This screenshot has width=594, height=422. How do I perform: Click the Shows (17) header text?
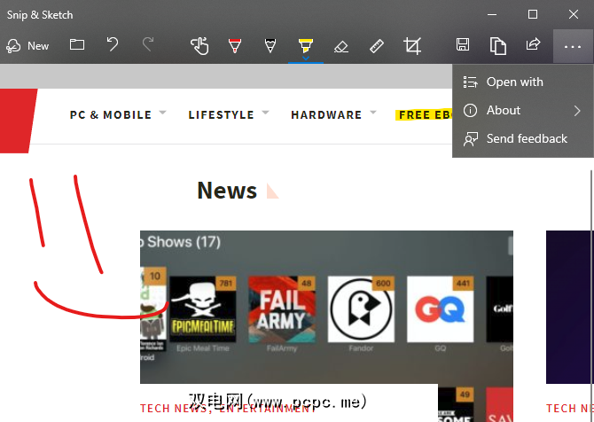(184, 242)
